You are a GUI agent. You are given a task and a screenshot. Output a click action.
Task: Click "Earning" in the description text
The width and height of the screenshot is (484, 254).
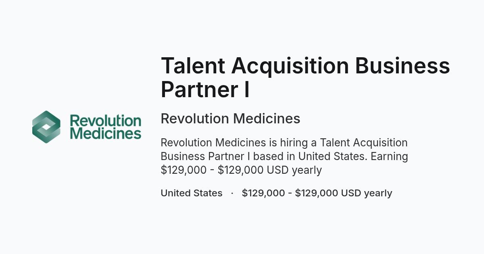click(389, 157)
